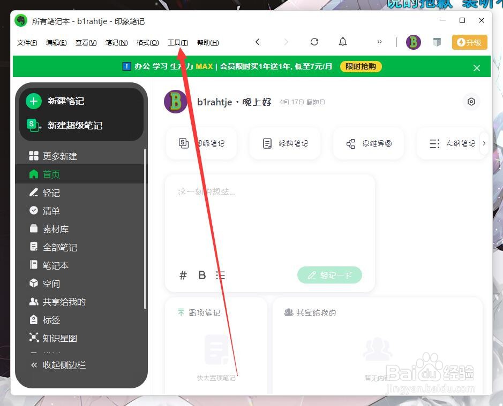Open the 工具(T) menu

pyautogui.click(x=178, y=43)
